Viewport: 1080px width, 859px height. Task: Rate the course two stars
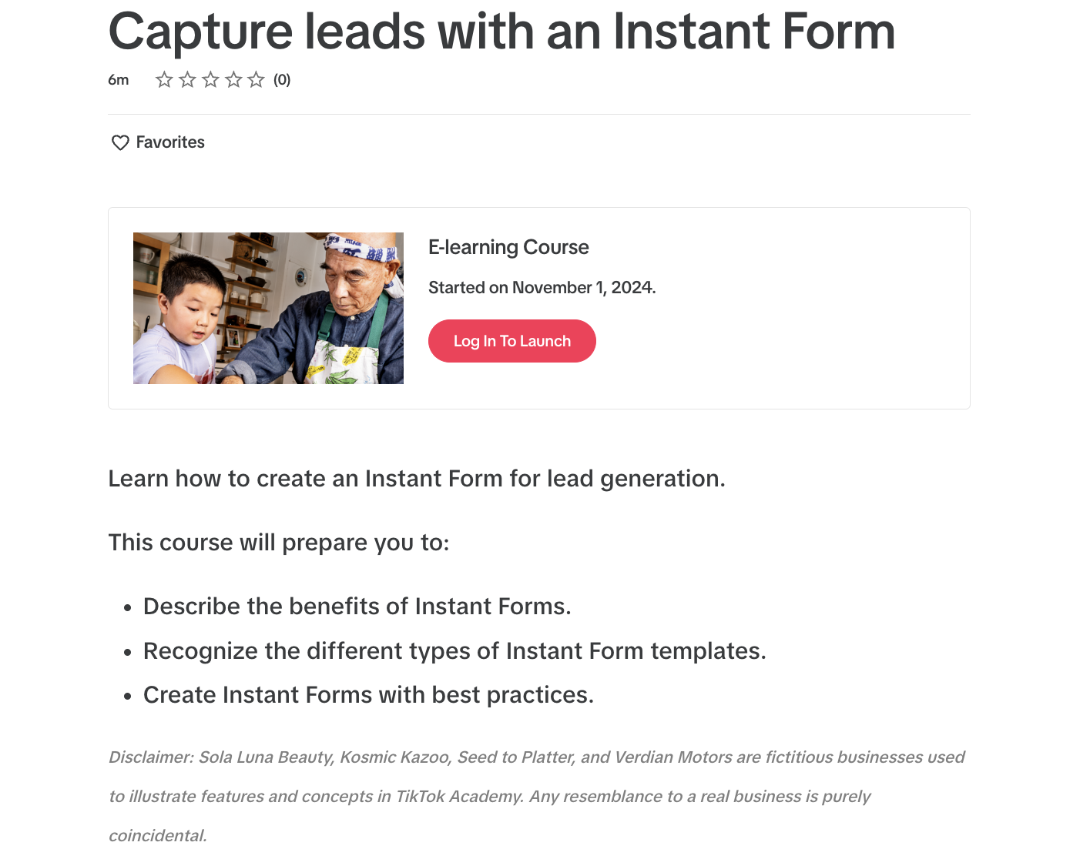[x=187, y=79]
